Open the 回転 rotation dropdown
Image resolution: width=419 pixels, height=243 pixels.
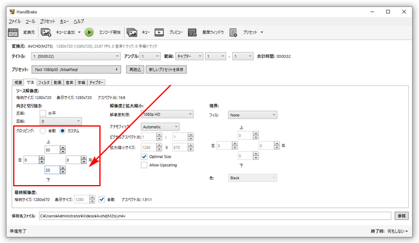click(x=60, y=121)
